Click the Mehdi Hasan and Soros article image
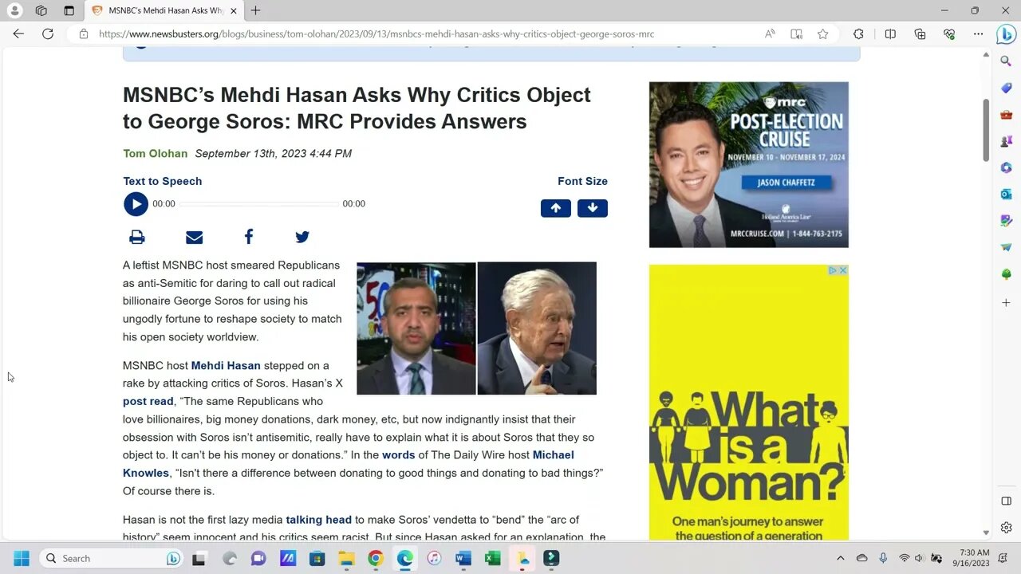Image resolution: width=1021 pixels, height=574 pixels. click(476, 328)
